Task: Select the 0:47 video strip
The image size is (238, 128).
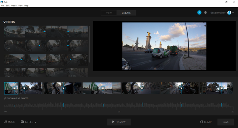Action: pos(46,46)
